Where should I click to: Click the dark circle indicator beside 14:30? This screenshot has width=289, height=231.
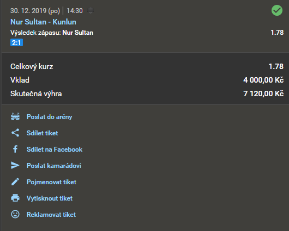pyautogui.click(x=91, y=10)
